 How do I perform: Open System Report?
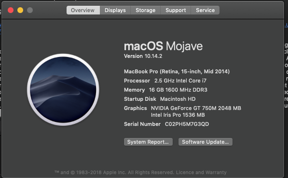(148, 142)
